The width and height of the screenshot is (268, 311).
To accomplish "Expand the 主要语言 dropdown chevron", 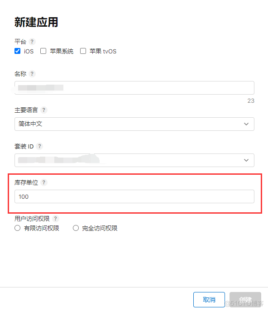I will click(246, 124).
